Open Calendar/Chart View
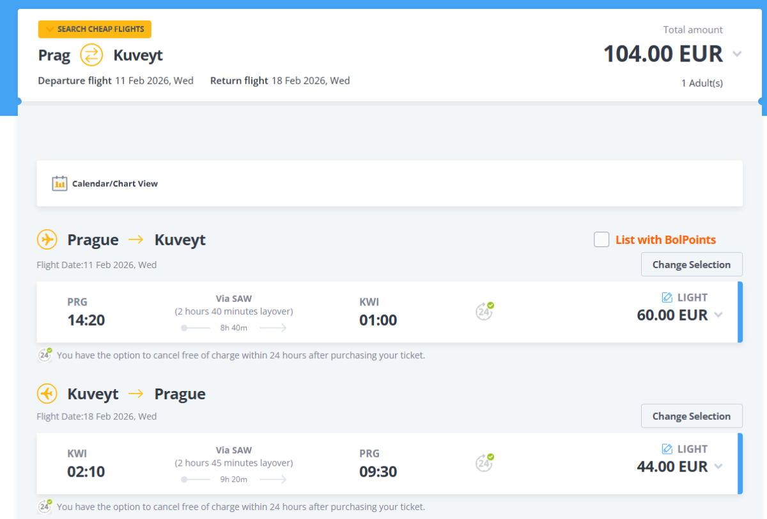Image resolution: width=767 pixels, height=519 pixels. click(114, 184)
